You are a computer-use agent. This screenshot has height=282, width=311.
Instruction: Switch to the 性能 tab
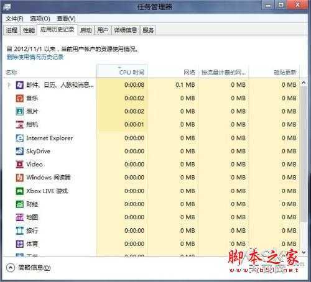point(29,30)
